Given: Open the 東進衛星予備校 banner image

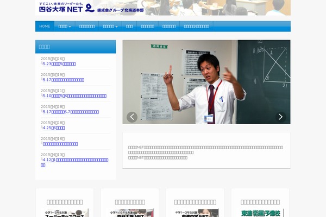Looking at the screenshot, I should (x=260, y=213).
